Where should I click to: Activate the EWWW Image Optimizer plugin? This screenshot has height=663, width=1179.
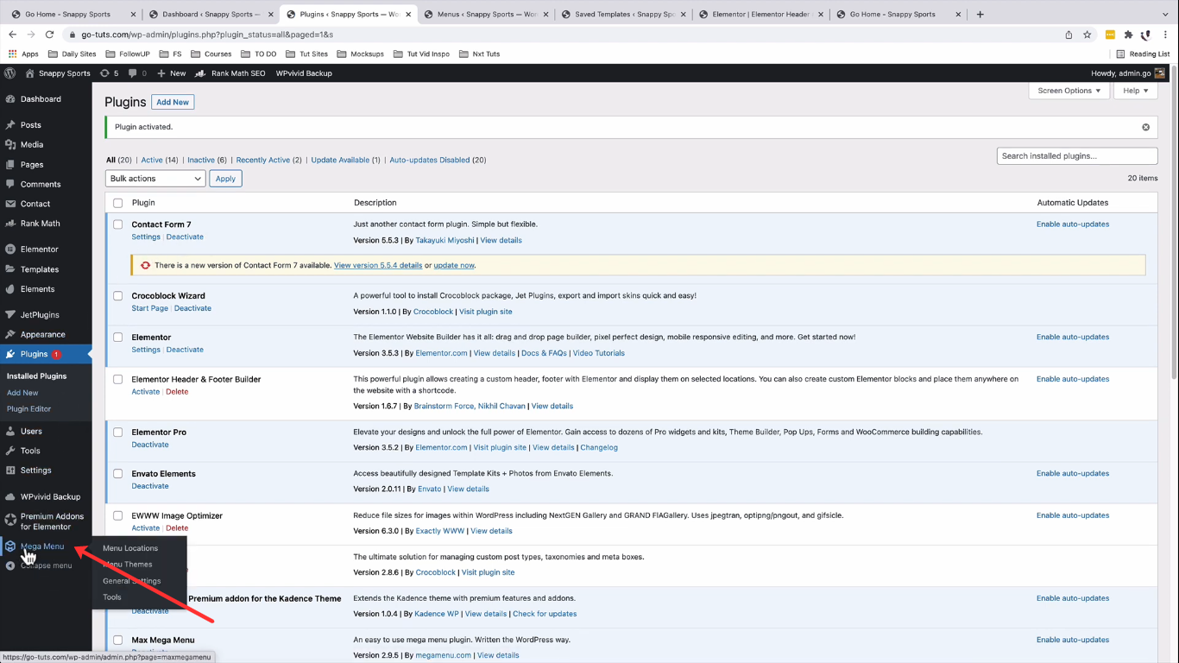tap(146, 528)
